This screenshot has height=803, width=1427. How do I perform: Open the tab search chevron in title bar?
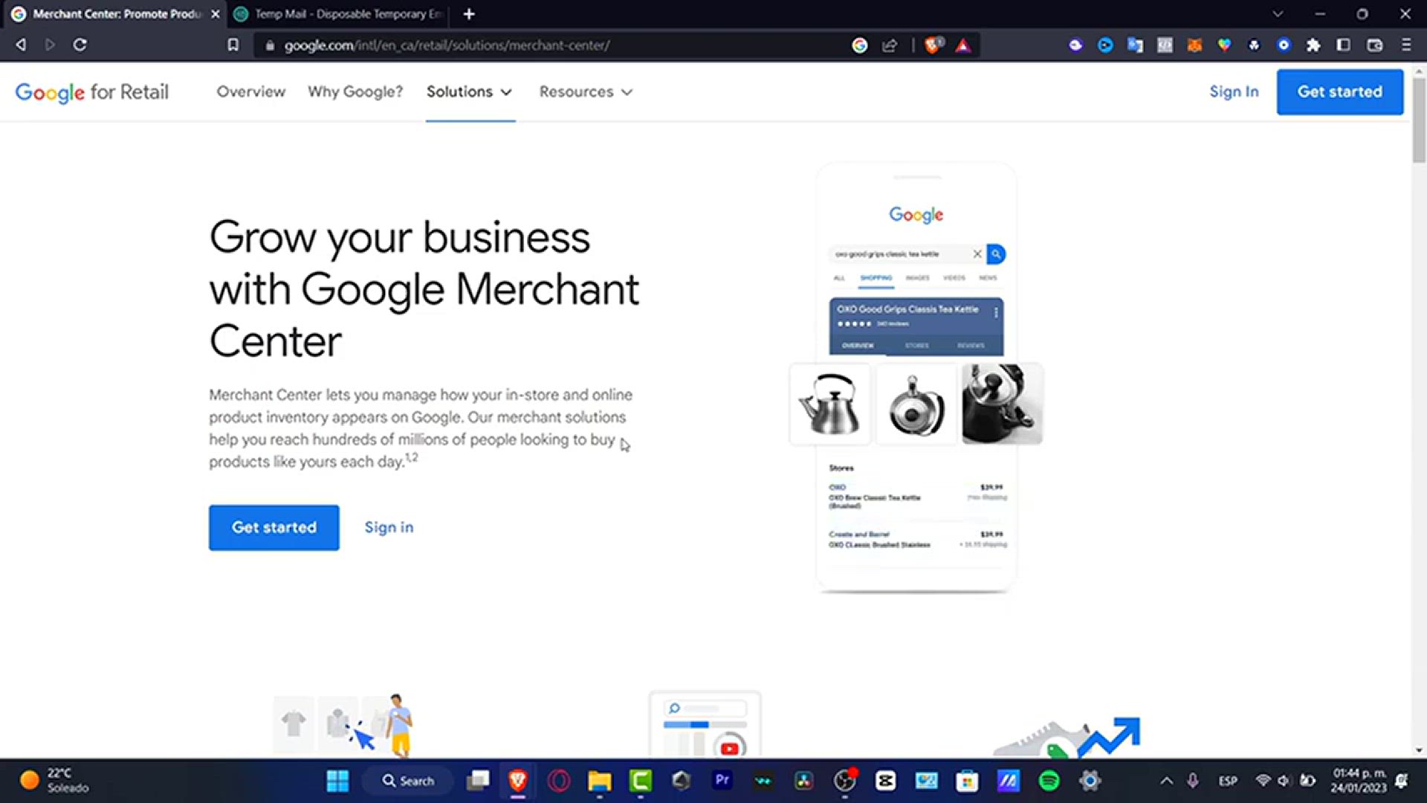point(1278,14)
